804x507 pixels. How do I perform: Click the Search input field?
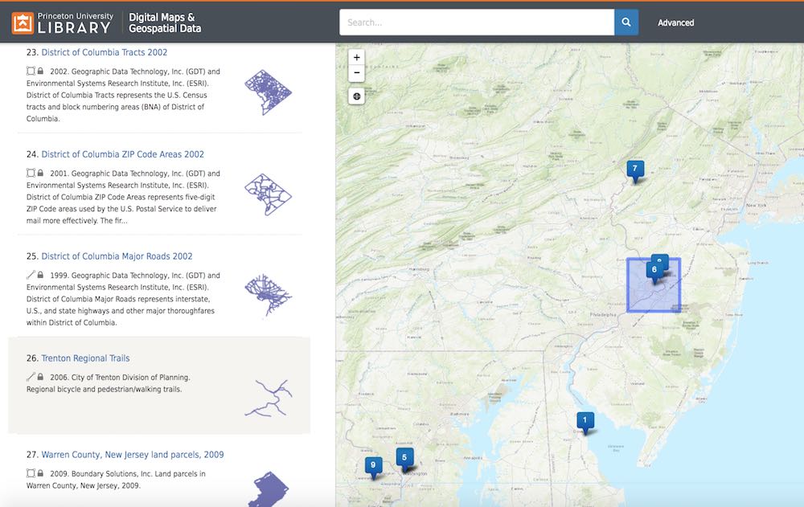point(476,22)
